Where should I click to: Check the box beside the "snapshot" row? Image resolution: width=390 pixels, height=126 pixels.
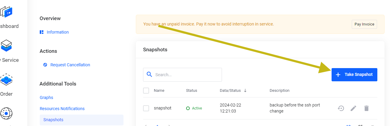tap(146, 108)
